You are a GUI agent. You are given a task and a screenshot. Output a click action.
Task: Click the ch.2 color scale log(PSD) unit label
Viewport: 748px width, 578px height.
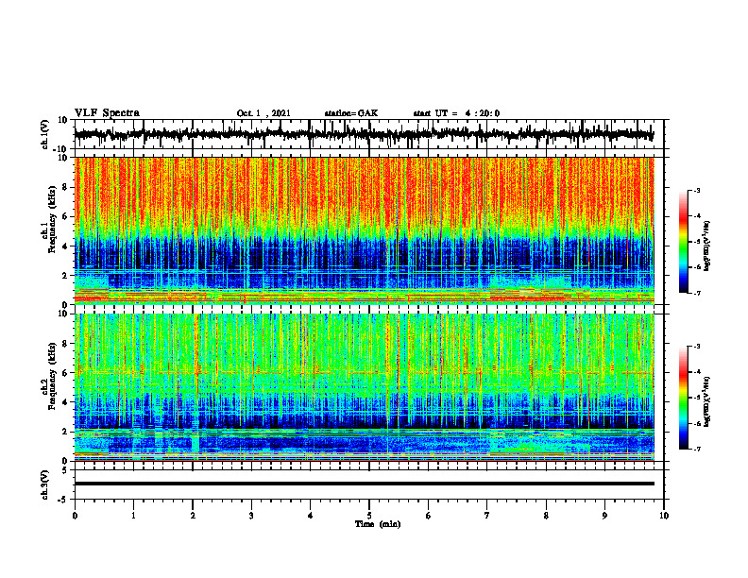coord(708,402)
